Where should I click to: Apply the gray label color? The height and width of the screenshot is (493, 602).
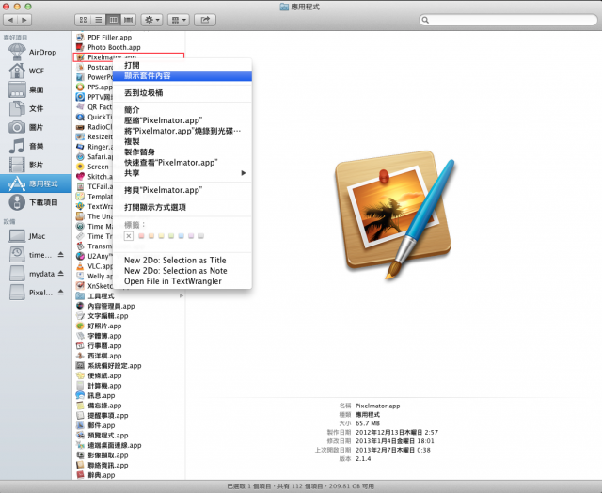pos(201,236)
